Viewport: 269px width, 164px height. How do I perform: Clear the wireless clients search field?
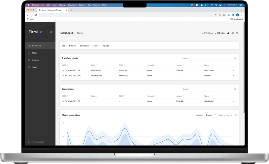pyautogui.click(x=235, y=58)
